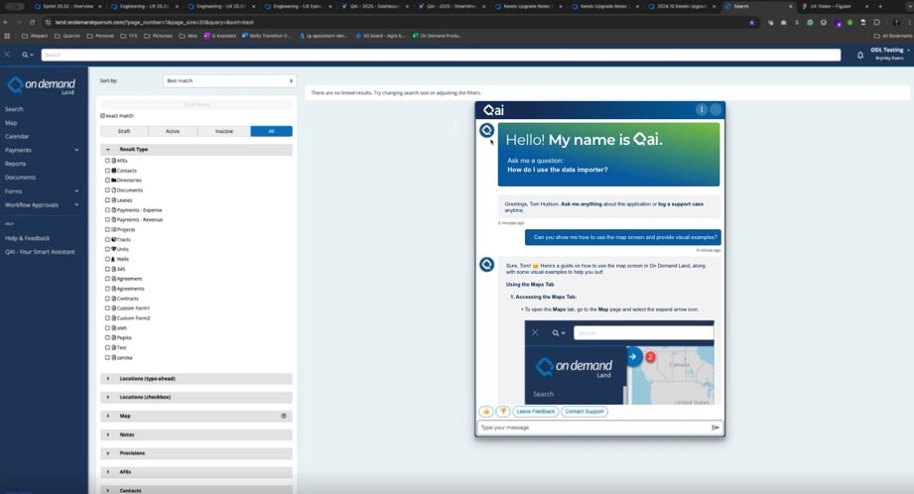Image resolution: width=914 pixels, height=494 pixels.
Task: Send the chat message with arrow icon
Action: click(715, 428)
